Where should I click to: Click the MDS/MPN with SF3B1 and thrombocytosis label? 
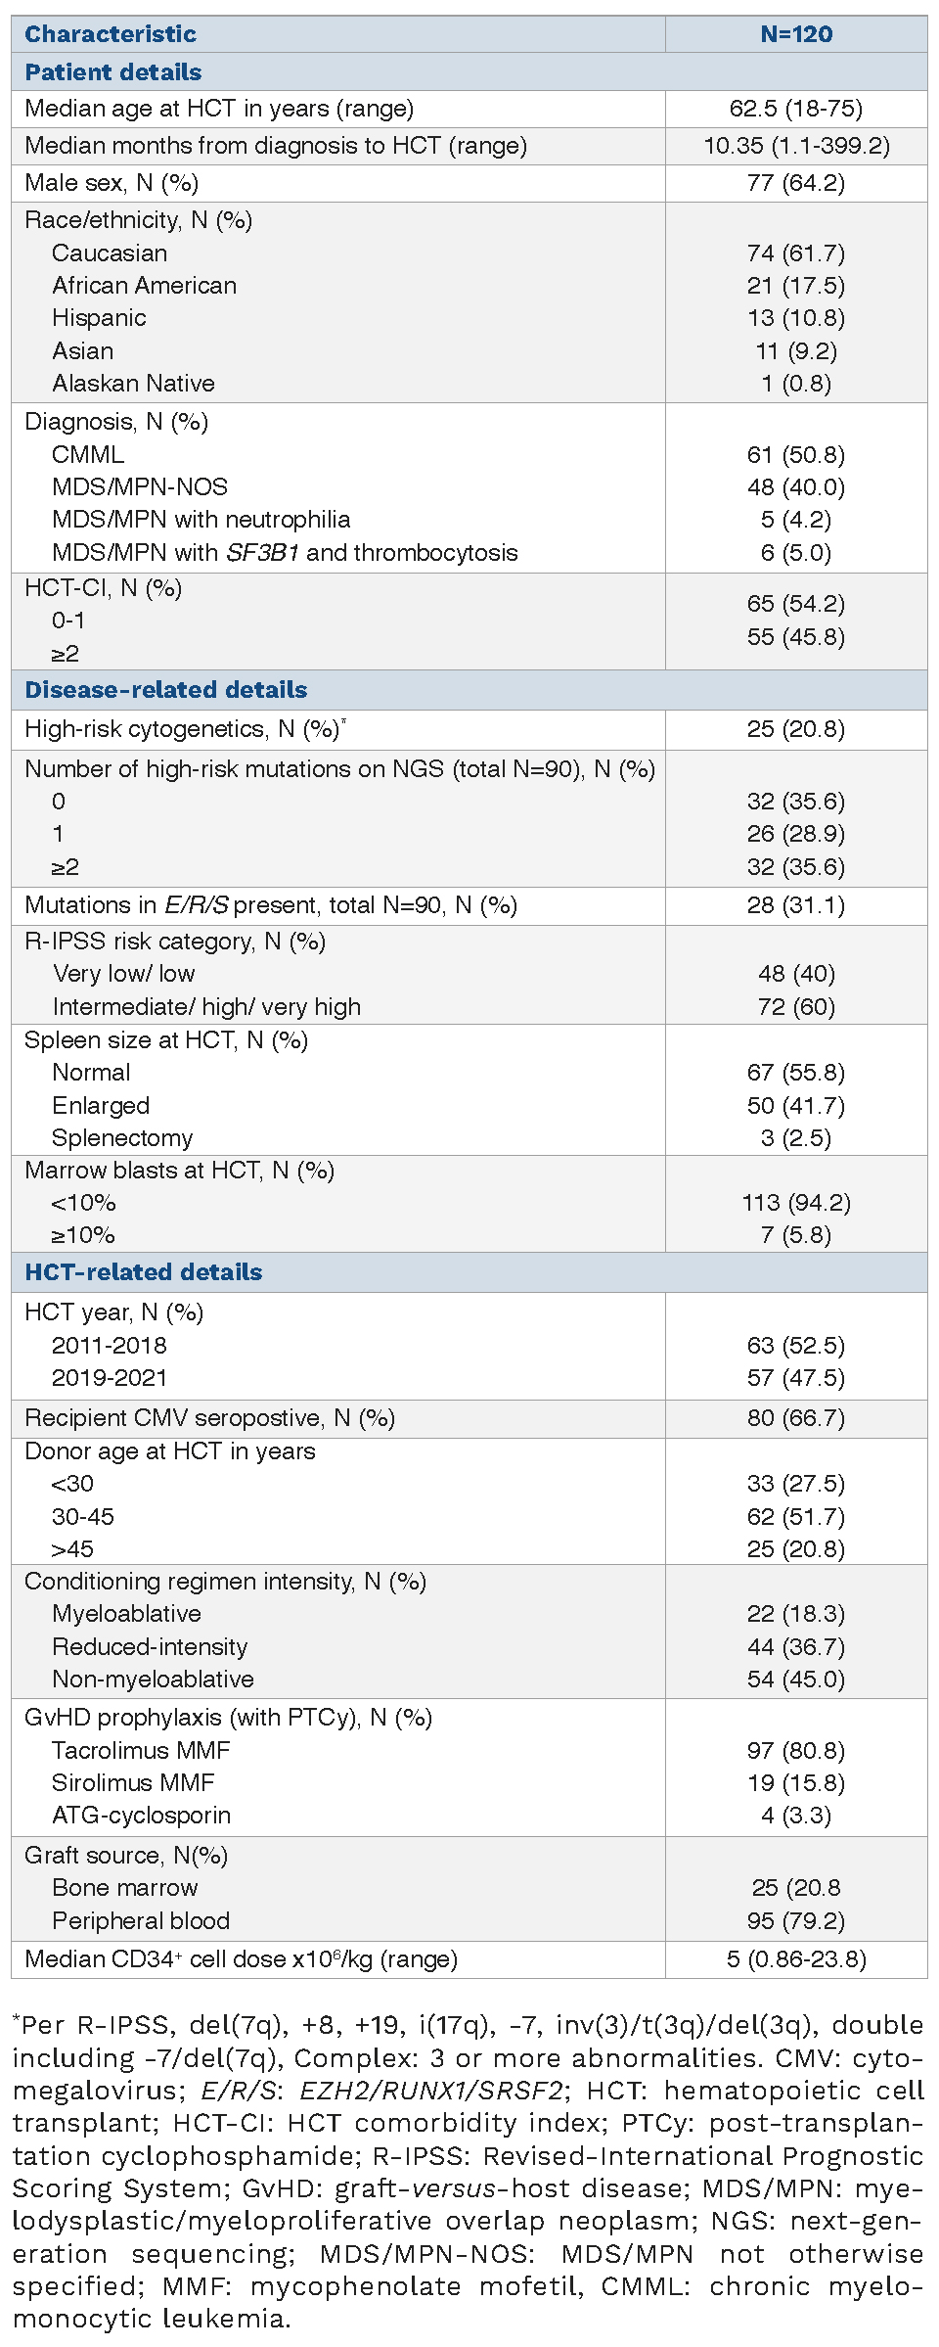[x=285, y=553]
